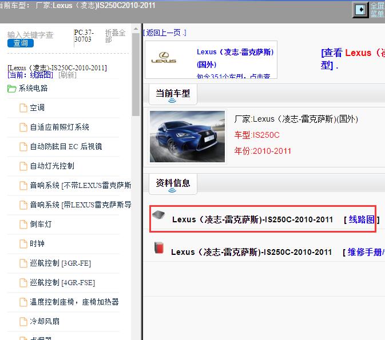This screenshot has height=340, width=385.
Task: Click document icon beside 温度控制座椅，座椅加热器
Action: (23, 302)
